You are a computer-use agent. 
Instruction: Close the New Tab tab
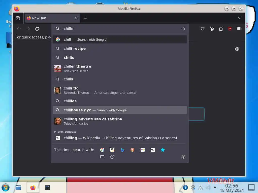click(76, 18)
